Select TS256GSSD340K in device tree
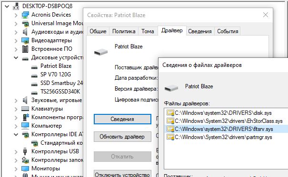Image resolution: width=288 pixels, height=177 pixels. (60, 92)
